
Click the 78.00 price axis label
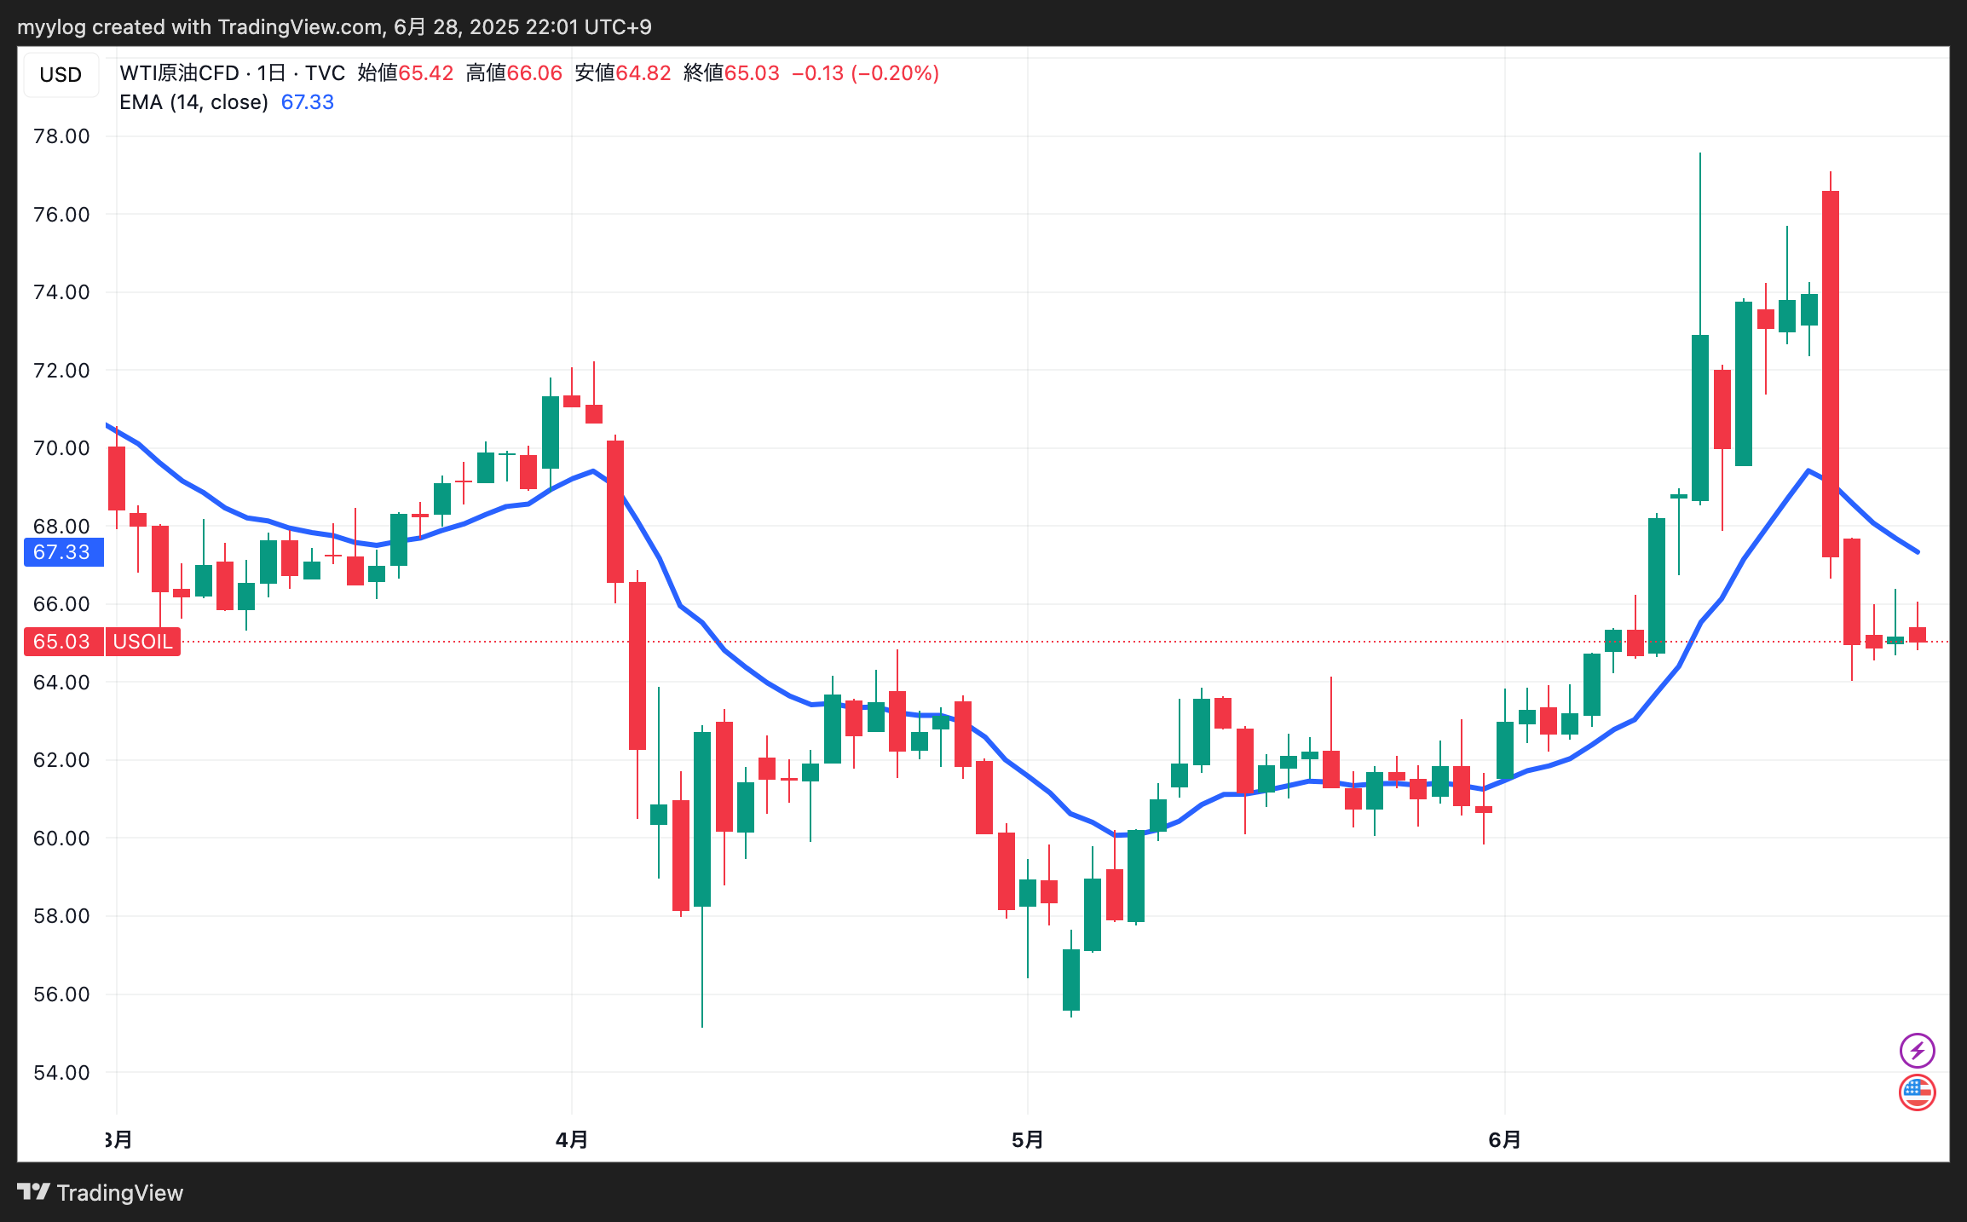pyautogui.click(x=61, y=136)
